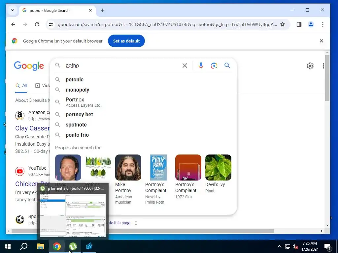Screen dimensions: 338x253
Task: Click the scroll down arrow
Action: click(327, 225)
